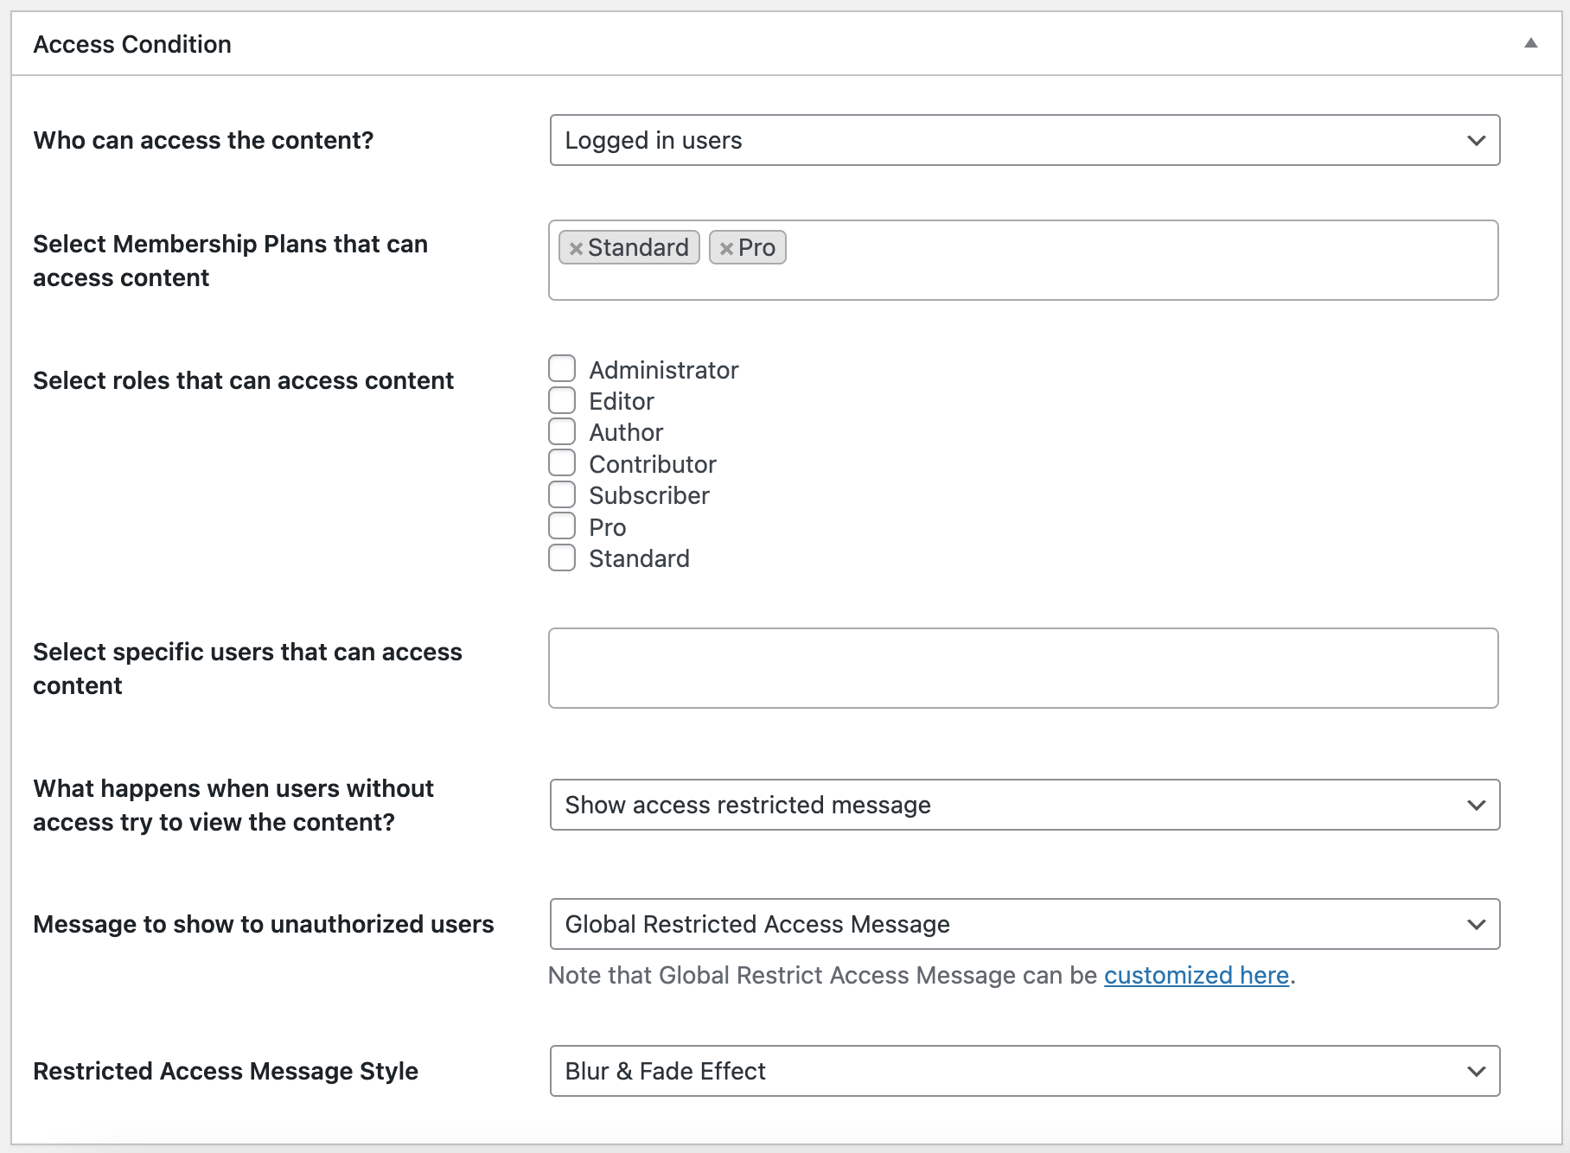This screenshot has width=1570, height=1153.
Task: Check the Author role checkbox
Action: click(x=562, y=431)
